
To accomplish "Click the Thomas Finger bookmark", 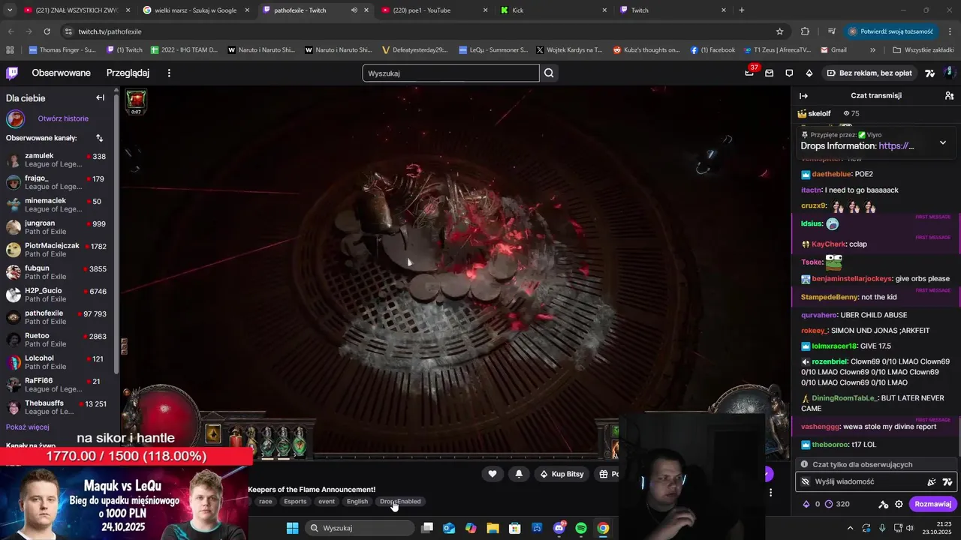I will coord(62,50).
